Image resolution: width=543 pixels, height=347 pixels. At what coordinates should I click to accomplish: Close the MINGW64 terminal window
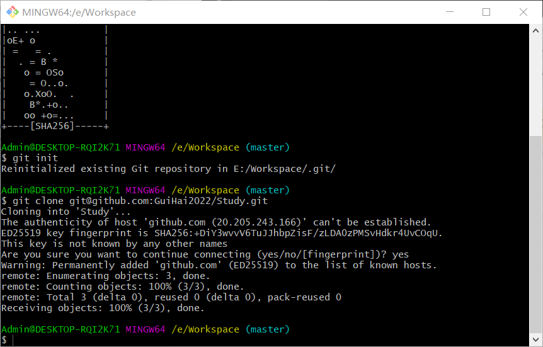[x=523, y=12]
